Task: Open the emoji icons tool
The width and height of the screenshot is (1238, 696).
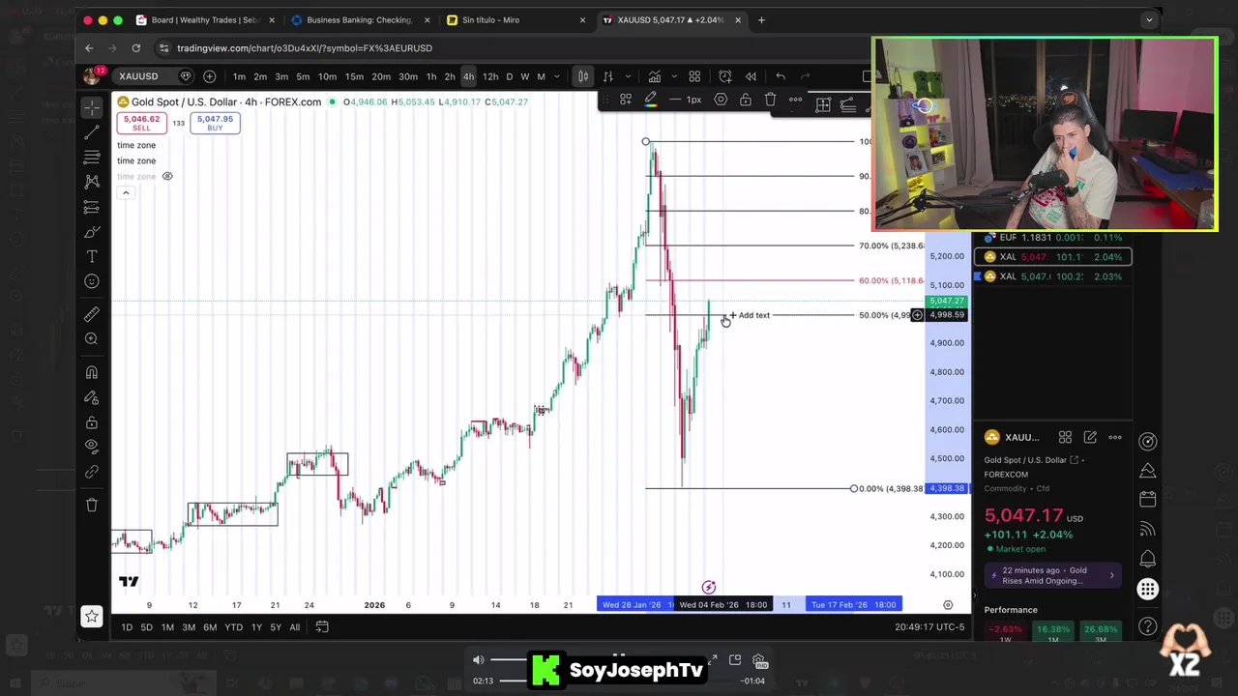Action: [92, 281]
